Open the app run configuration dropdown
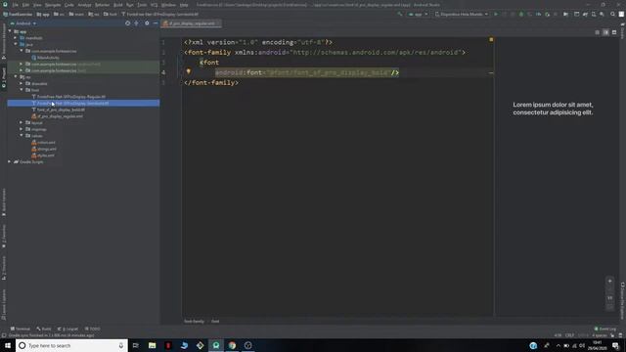 418,15
